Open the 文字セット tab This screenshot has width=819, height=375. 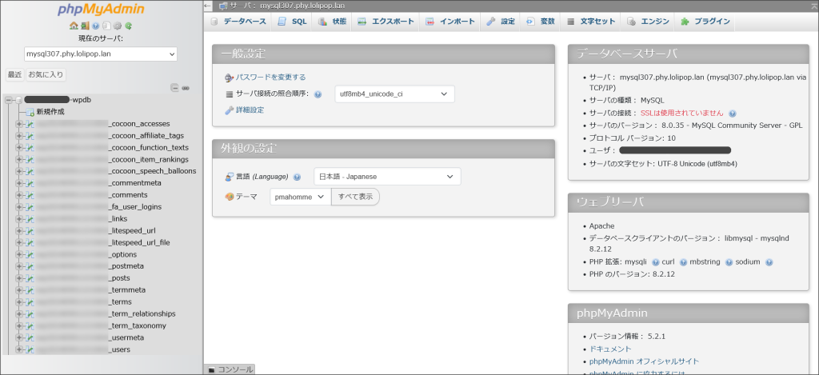(x=591, y=22)
